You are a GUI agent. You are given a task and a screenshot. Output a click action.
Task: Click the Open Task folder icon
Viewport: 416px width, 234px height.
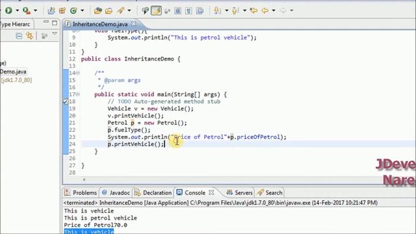[109, 10]
